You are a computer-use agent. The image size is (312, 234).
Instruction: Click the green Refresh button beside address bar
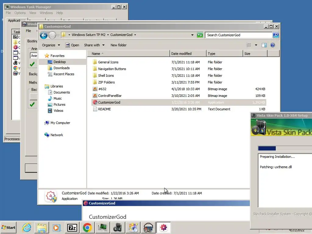[x=200, y=35]
